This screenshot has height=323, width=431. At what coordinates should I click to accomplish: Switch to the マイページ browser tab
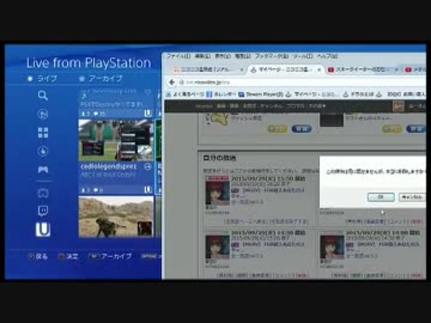(285, 70)
